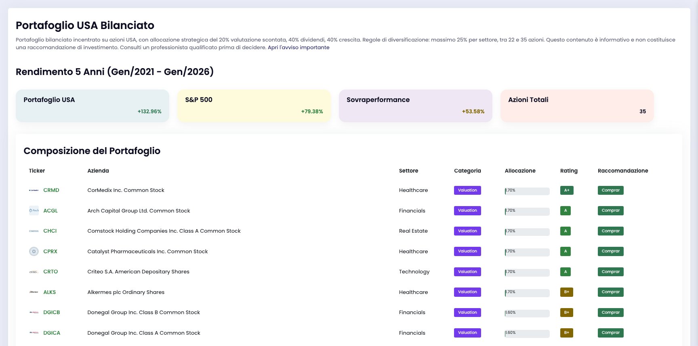Open the CRMD ticker link
The image size is (698, 346).
coord(51,190)
